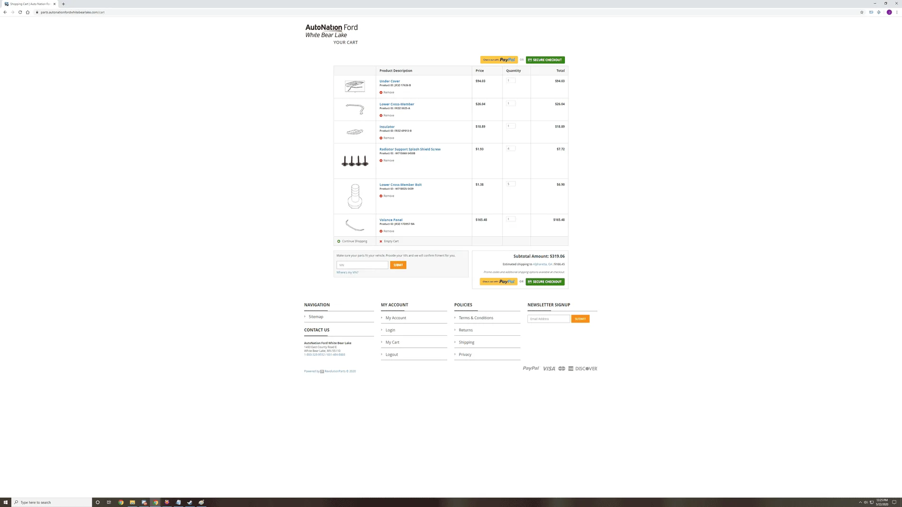
Task: Click the quantity box for Under Cover
Action: [x=510, y=81]
